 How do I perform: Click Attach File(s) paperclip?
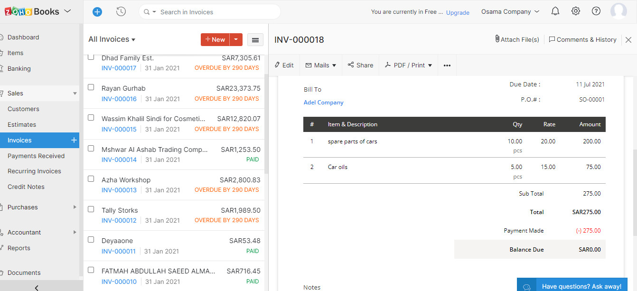click(517, 40)
